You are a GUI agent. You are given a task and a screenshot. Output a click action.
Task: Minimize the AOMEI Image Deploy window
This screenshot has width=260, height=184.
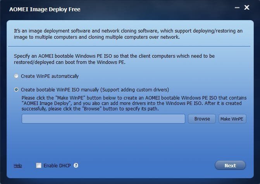(x=237, y=8)
